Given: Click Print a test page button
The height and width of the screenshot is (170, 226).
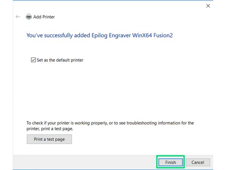Looking at the screenshot, I should coord(49,139).
